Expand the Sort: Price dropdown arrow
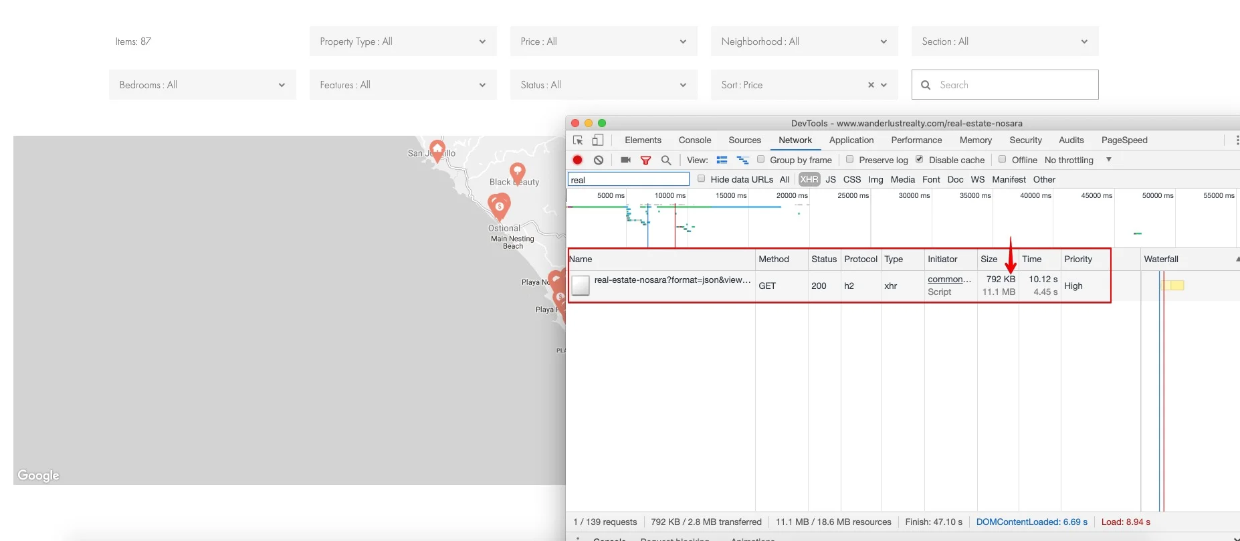The width and height of the screenshot is (1240, 541). tap(884, 85)
